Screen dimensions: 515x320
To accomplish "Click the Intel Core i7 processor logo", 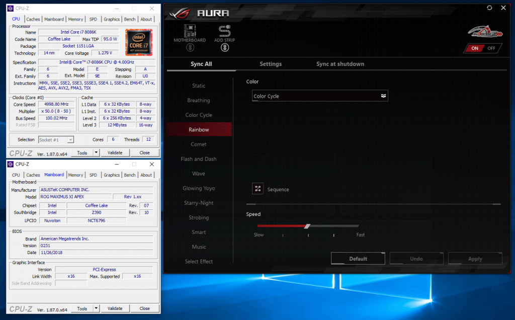I will (x=138, y=42).
